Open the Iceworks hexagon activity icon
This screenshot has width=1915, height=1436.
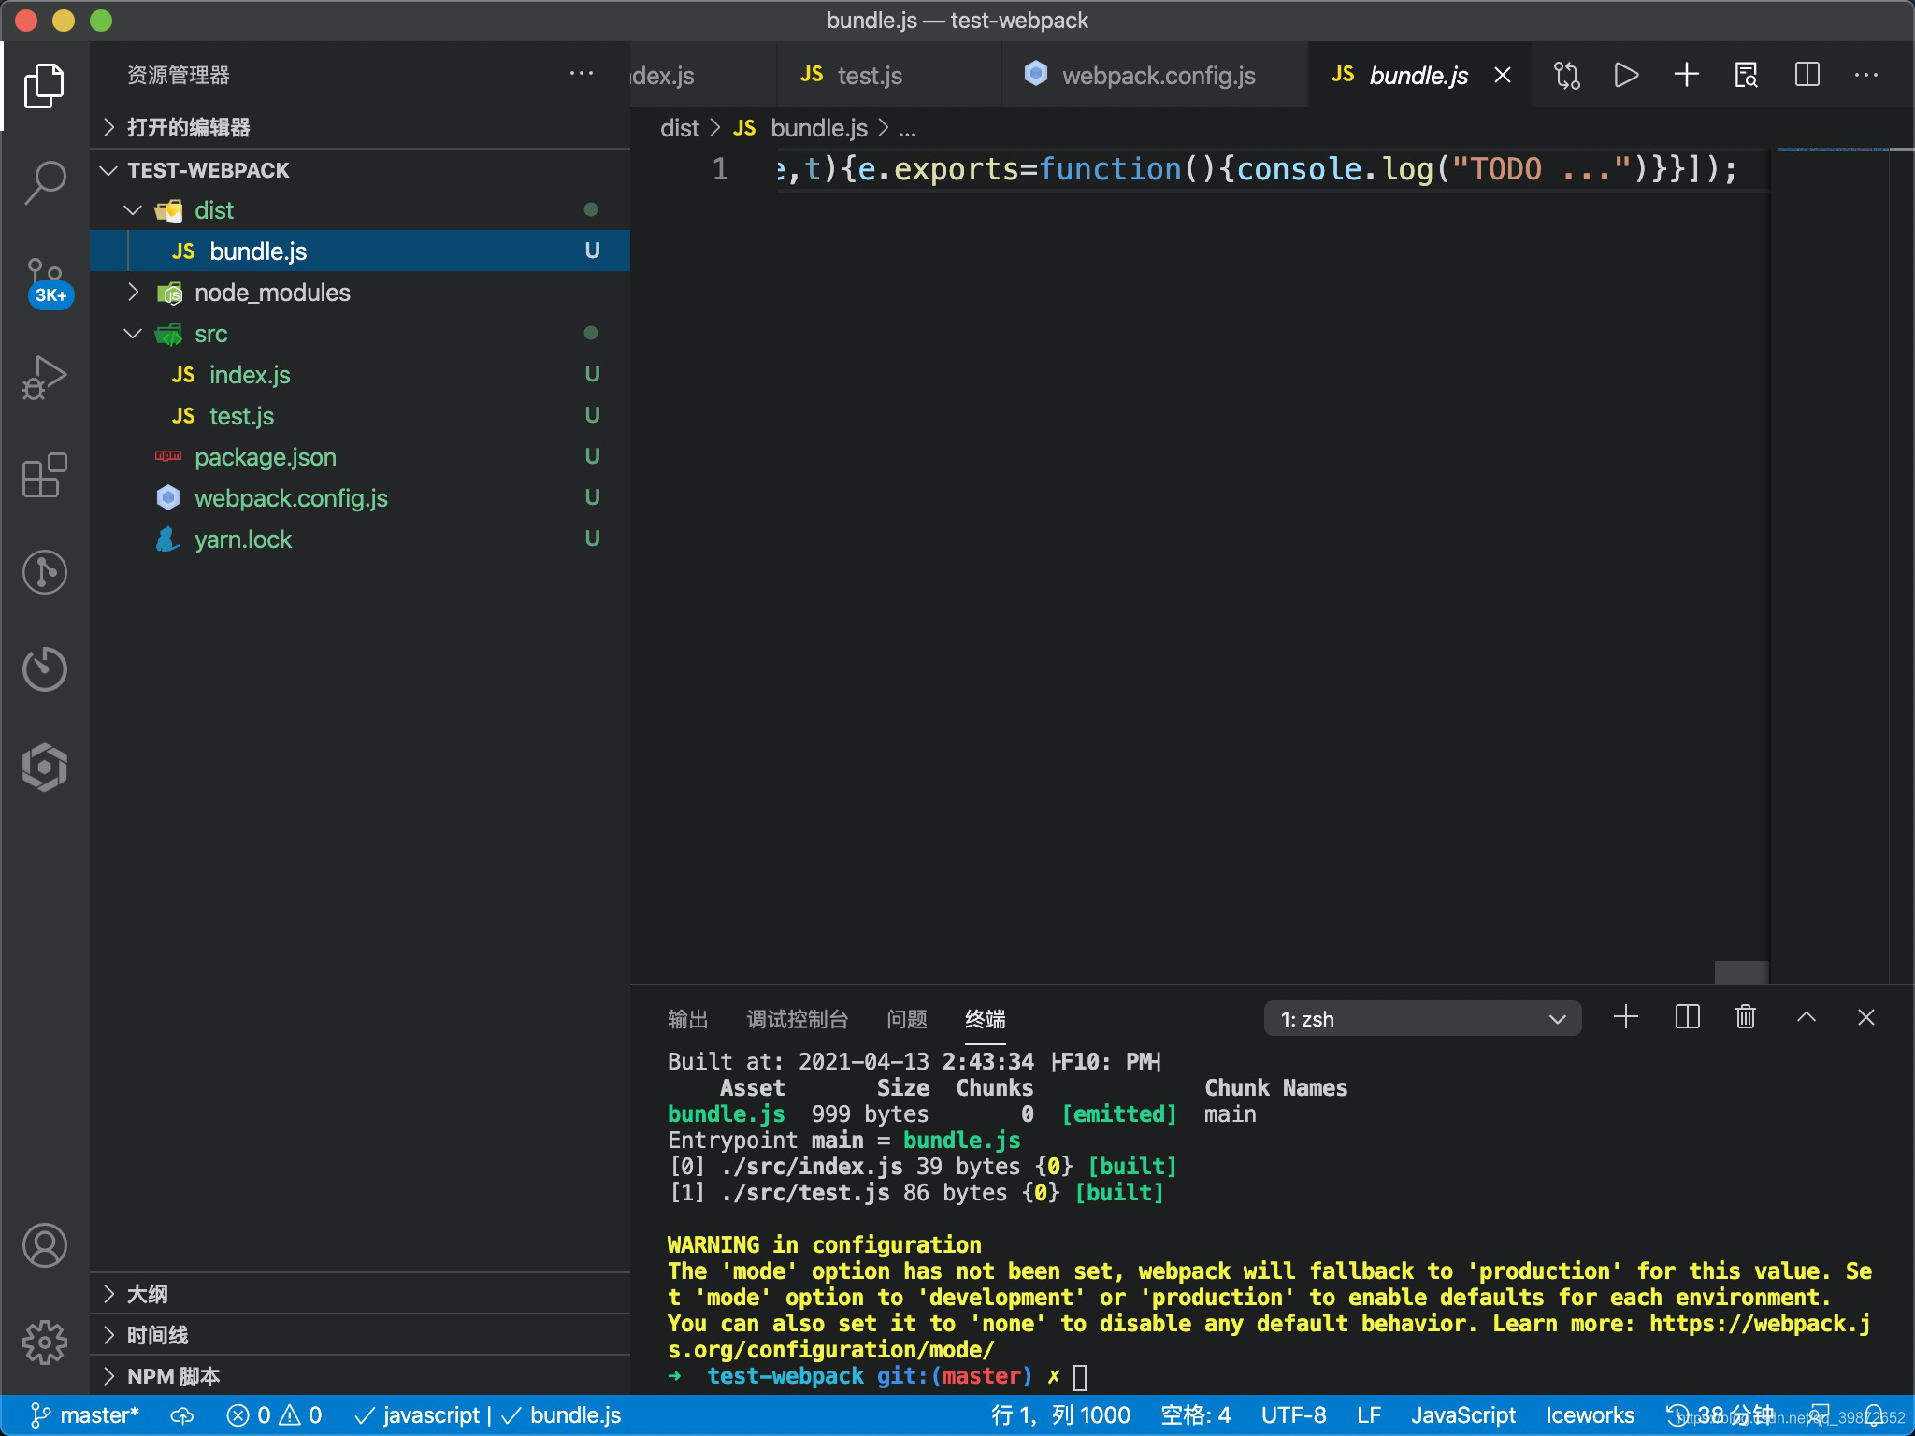(44, 767)
